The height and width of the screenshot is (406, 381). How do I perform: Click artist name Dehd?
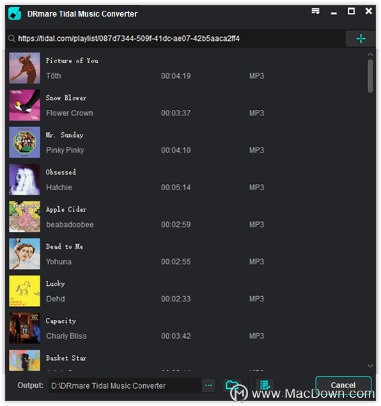click(56, 299)
